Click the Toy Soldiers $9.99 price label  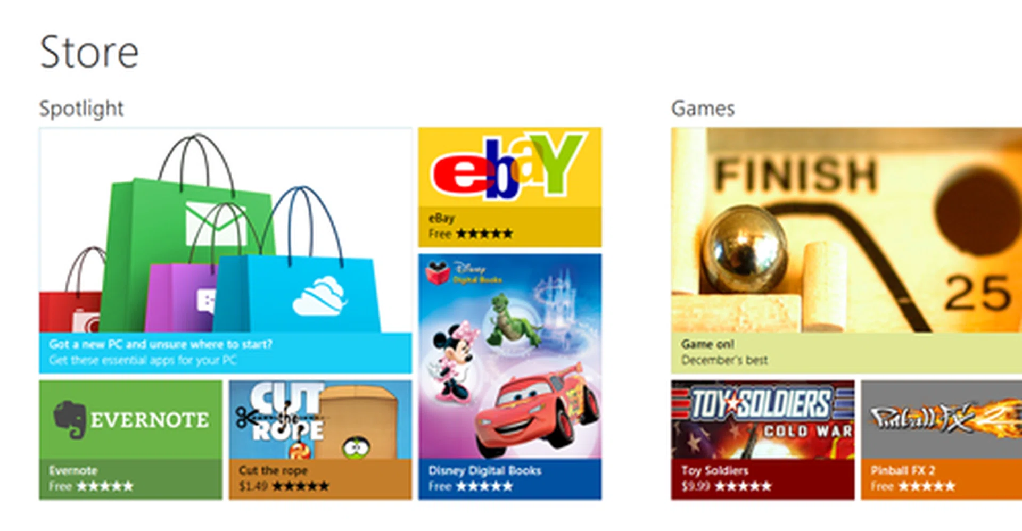click(x=696, y=486)
